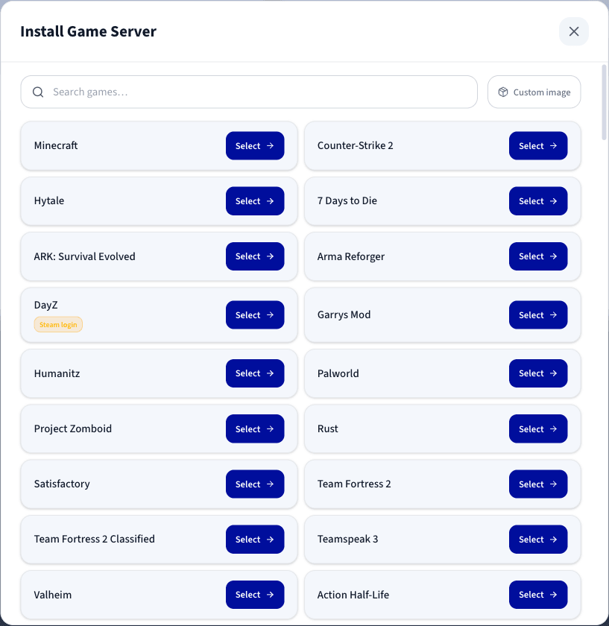Click the Garrys Mod name text
This screenshot has width=609, height=626.
click(344, 314)
